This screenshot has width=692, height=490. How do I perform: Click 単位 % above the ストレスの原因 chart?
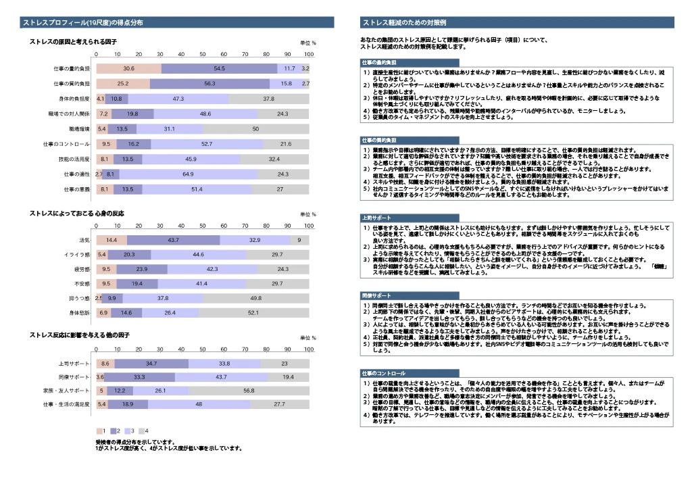pos(308,43)
